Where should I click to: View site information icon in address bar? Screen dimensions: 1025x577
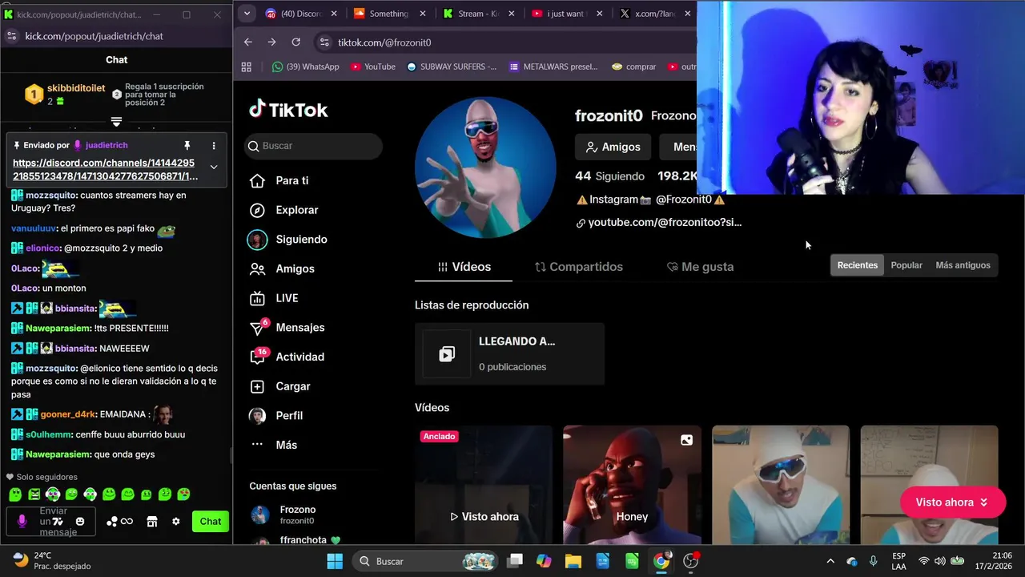point(324,42)
